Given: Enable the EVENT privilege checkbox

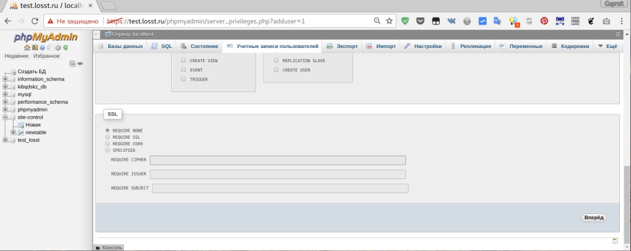Looking at the screenshot, I should pos(184,69).
